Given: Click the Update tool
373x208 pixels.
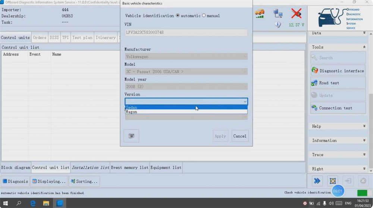Looking at the screenshot, I should click(x=338, y=95).
